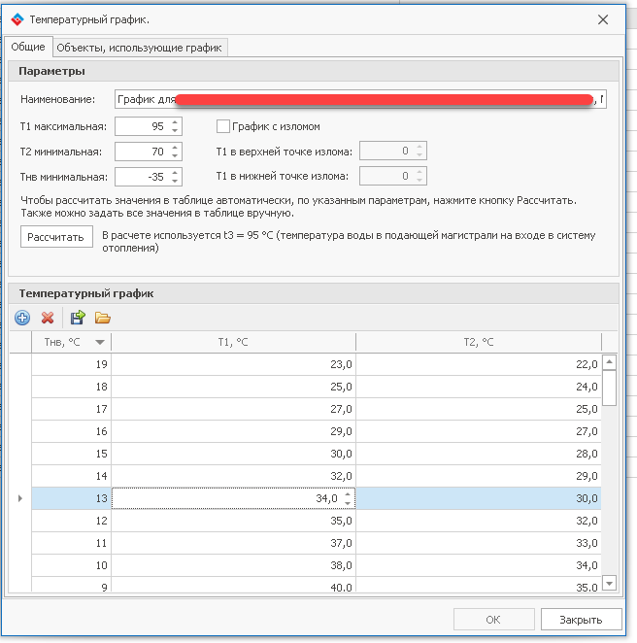Screen dimensions: 637x643
Task: Open the Тнв column sort dropdown arrow
Action: [100, 342]
